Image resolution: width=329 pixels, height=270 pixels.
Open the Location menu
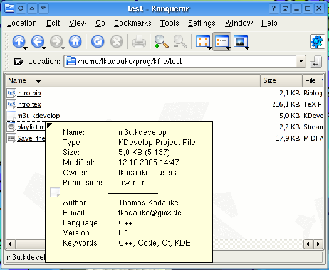click(22, 23)
